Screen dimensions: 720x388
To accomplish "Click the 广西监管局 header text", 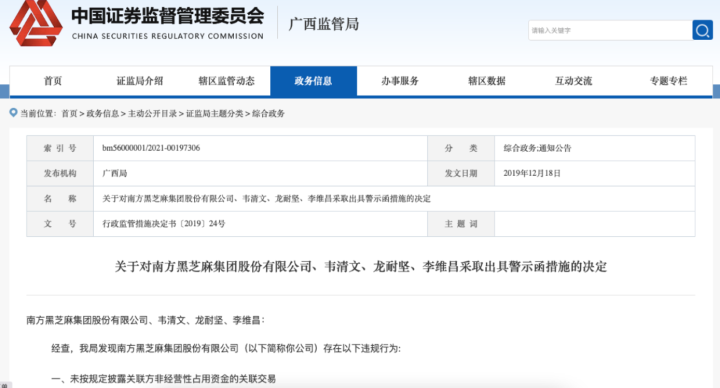I will pyautogui.click(x=324, y=24).
